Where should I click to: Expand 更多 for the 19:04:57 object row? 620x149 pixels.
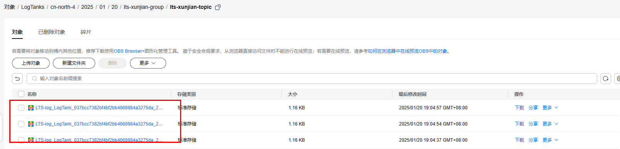point(550,108)
